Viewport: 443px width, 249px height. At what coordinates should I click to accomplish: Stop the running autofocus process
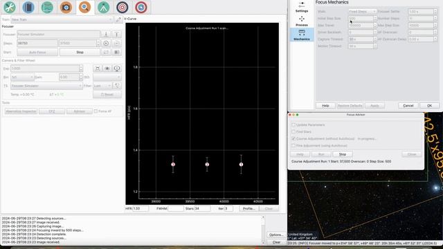(80, 53)
